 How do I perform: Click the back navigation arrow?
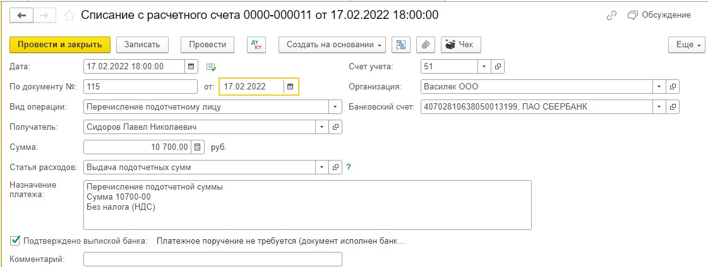21,15
